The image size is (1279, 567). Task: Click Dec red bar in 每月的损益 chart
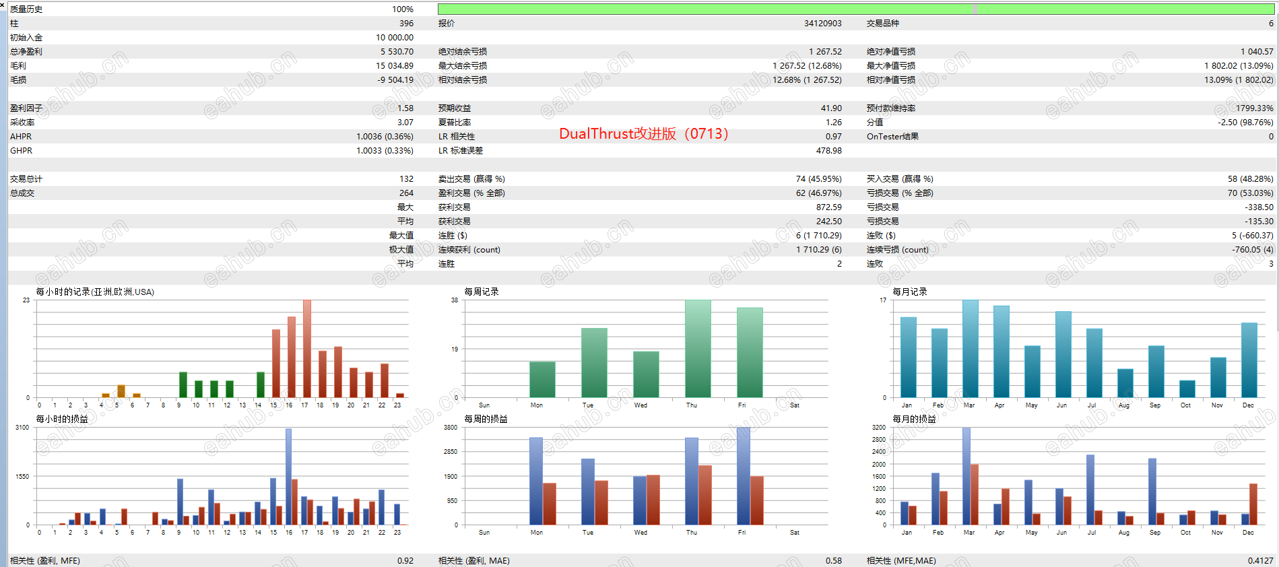click(1253, 504)
